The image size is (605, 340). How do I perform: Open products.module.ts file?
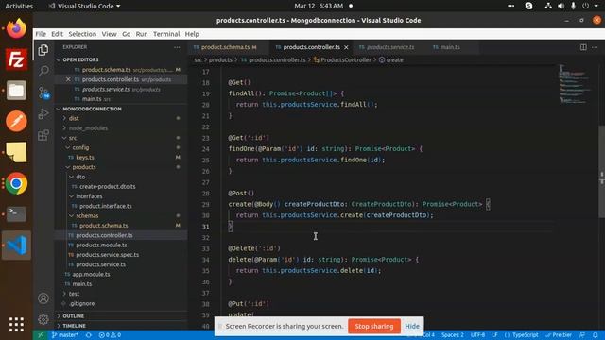point(101,245)
